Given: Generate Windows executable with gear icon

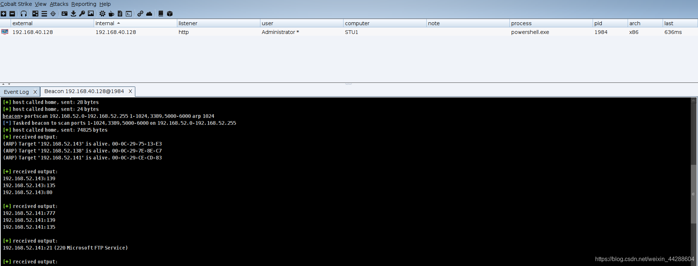Looking at the screenshot, I should pos(102,14).
